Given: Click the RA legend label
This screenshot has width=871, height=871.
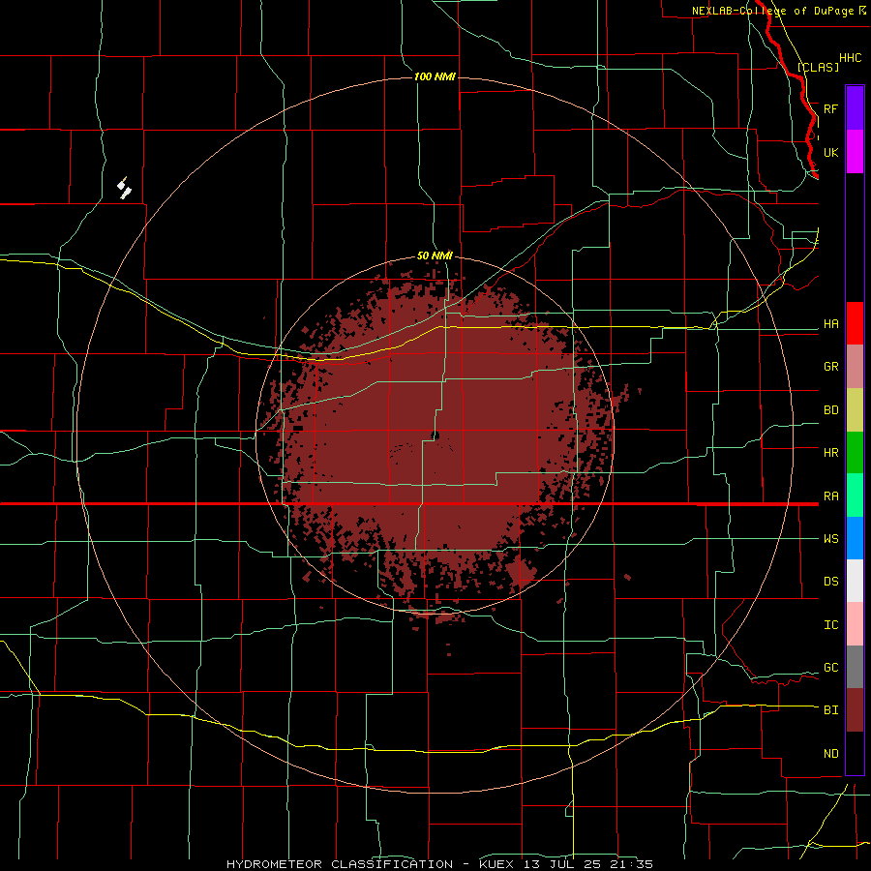Looking at the screenshot, I should 831,496.
